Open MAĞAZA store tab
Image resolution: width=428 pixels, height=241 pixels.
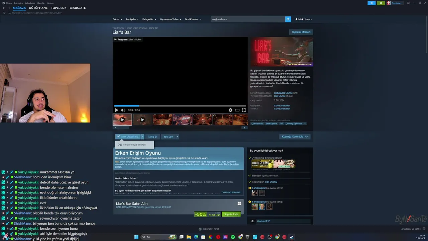pos(19,8)
